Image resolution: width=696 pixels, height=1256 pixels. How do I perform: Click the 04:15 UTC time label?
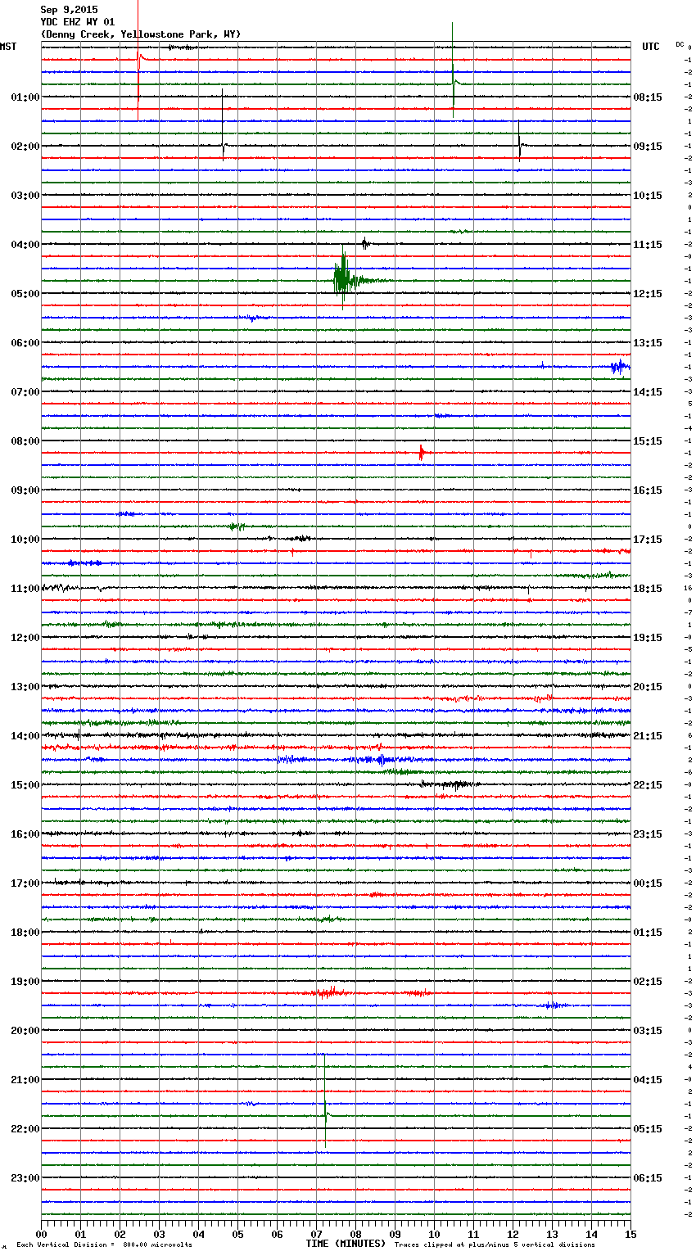(x=648, y=1080)
